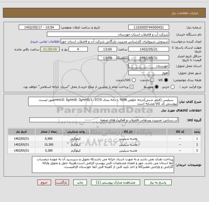This screenshot has width=209, height=202.
Task: Click the واحد شمارش column header
Action: click(x=76, y=132)
